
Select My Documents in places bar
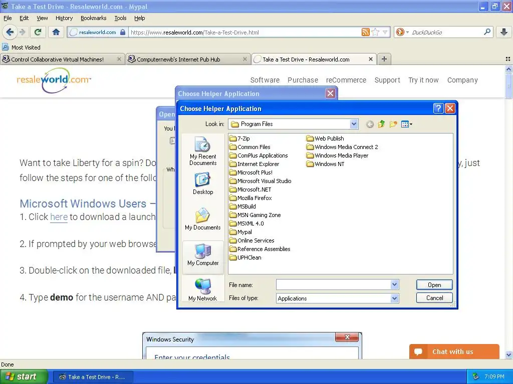coord(203,219)
